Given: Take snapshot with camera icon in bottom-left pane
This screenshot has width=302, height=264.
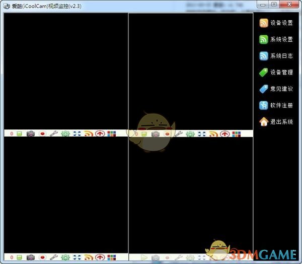Looking at the screenshot, I should point(31,257).
